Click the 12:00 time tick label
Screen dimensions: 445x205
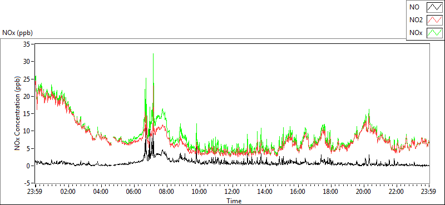[233, 191]
